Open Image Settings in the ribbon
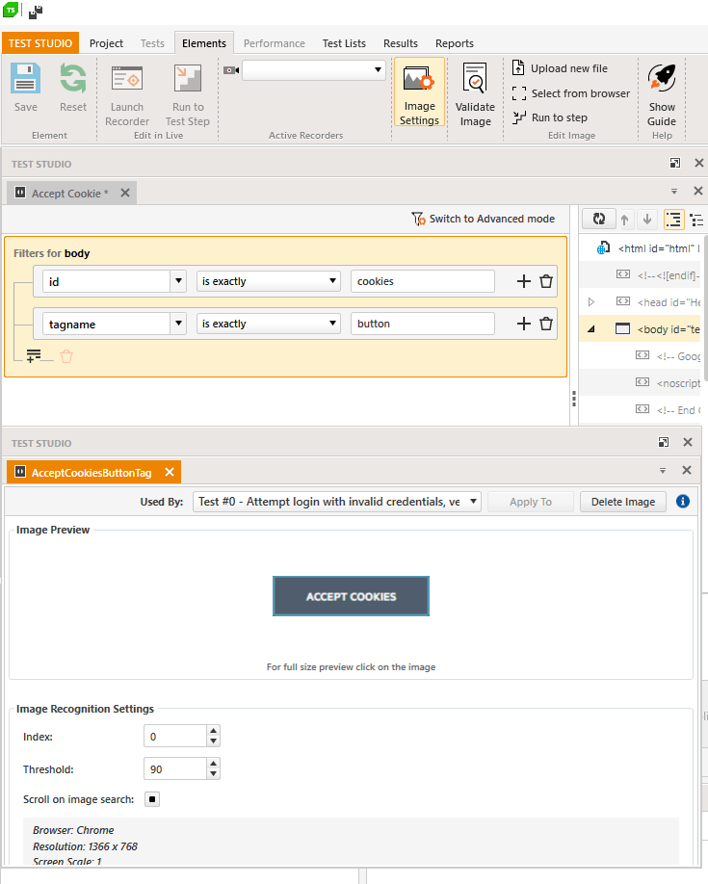 [419, 91]
